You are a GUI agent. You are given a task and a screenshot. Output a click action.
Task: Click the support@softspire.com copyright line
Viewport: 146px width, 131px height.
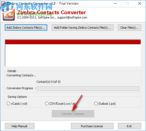[x=52, y=17]
